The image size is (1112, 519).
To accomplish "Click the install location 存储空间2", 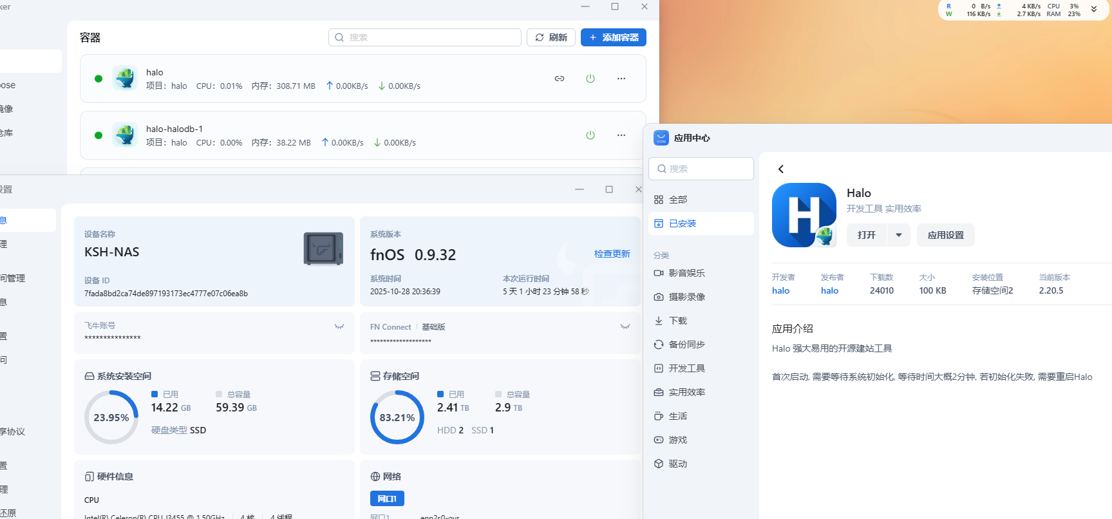I will pyautogui.click(x=993, y=290).
